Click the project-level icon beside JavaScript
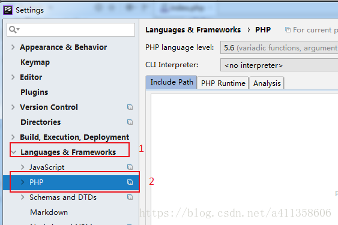338x225 pixels. click(130, 167)
